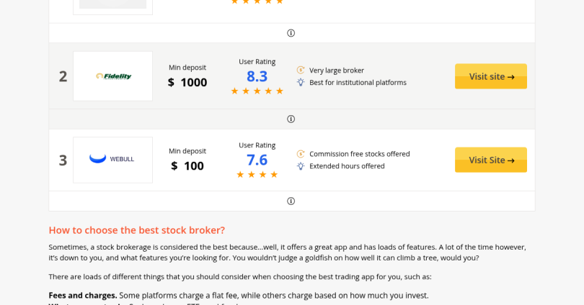This screenshot has width=584, height=305.
Task: Click lightbulb icon beside Extended hours offered
Action: [x=301, y=165]
